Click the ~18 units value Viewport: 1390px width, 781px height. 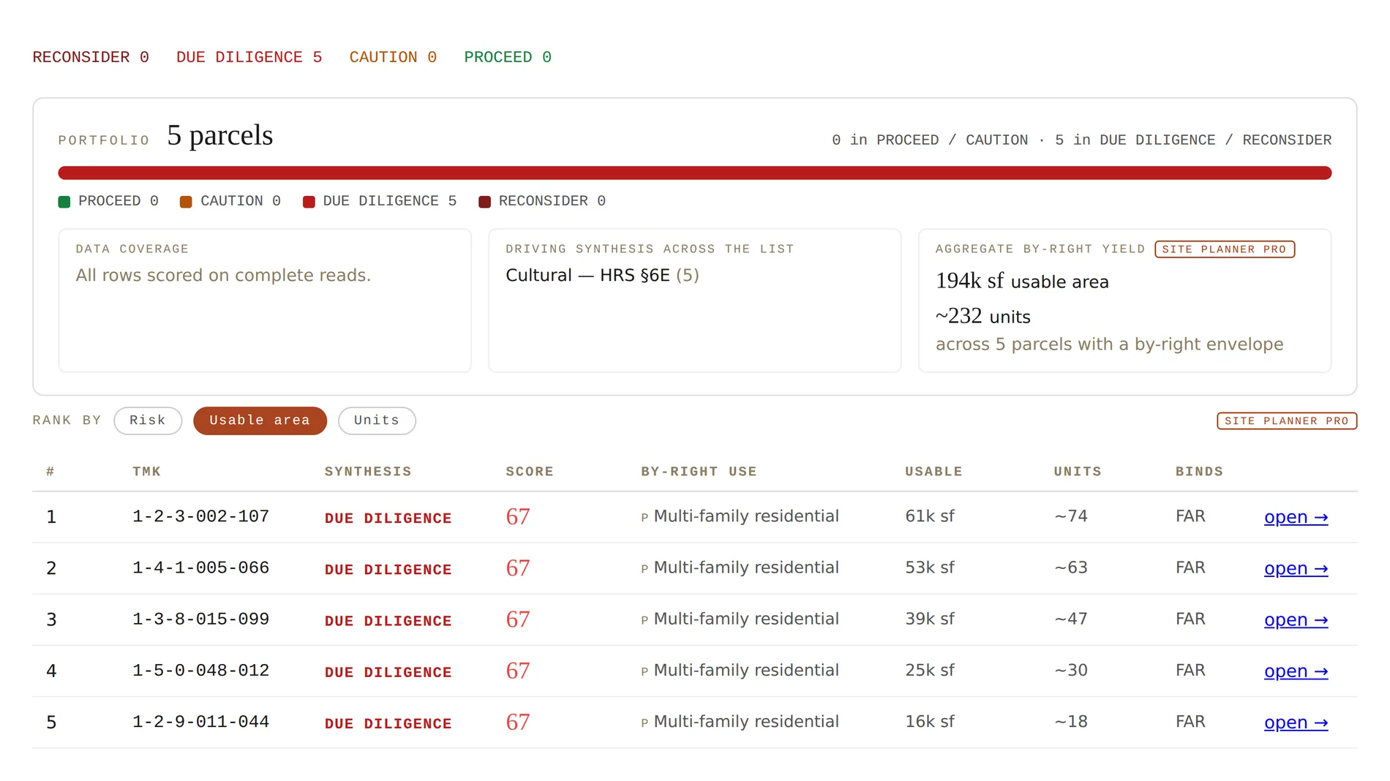(x=1071, y=722)
